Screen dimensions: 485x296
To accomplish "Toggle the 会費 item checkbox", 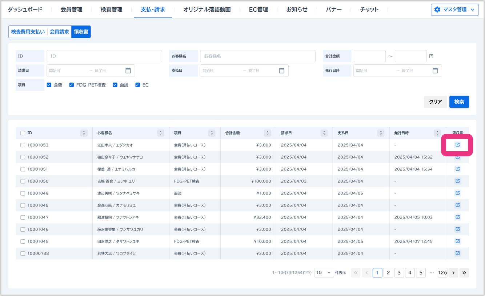I will tap(49, 85).
